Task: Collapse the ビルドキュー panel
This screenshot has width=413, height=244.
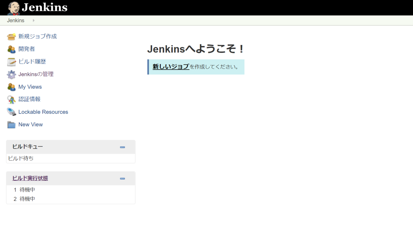Action: pos(122,147)
